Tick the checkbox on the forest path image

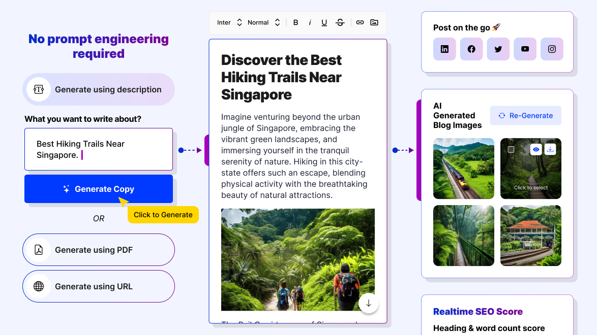pos(511,150)
